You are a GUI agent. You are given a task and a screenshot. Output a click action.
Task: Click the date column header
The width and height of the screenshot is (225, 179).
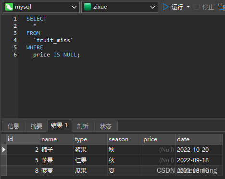199,139
